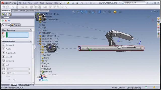Image resolution: width=161 pixels, height=90 pixels.
Task: Open Design Library icon in task pane
Action: (158, 21)
